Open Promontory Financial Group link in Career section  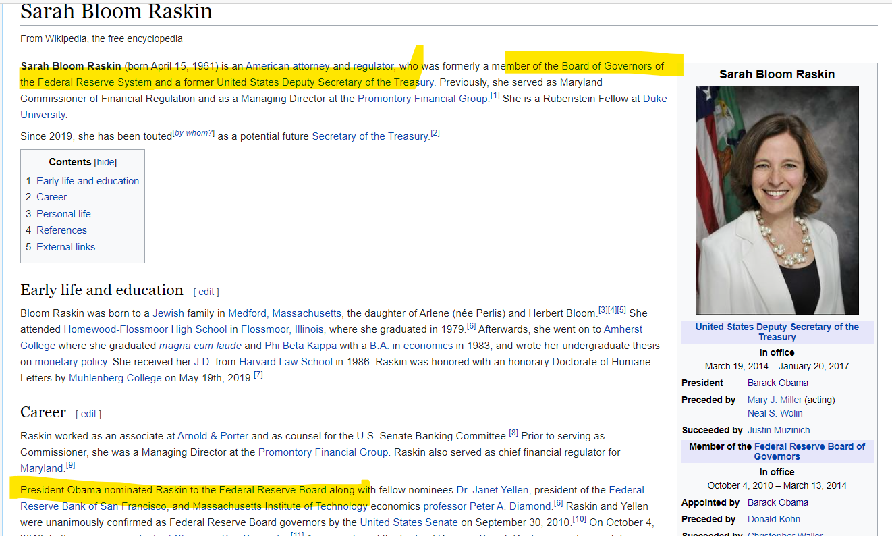click(323, 452)
